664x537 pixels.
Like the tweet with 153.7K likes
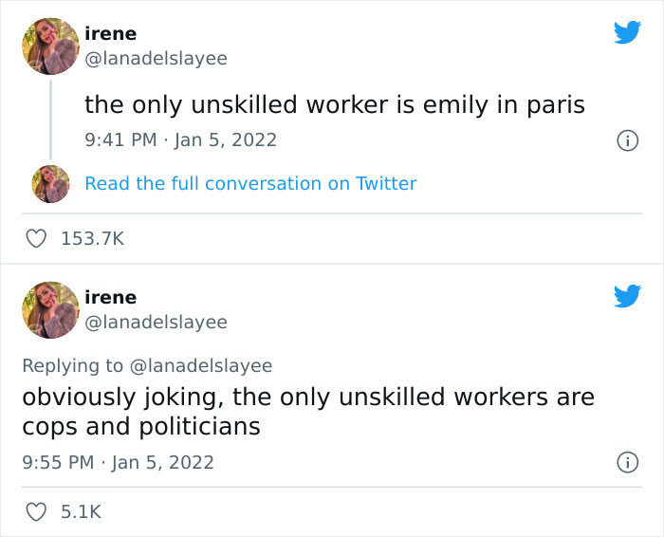[x=36, y=238]
